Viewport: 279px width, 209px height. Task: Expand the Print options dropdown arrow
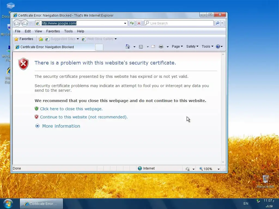tap(168, 47)
